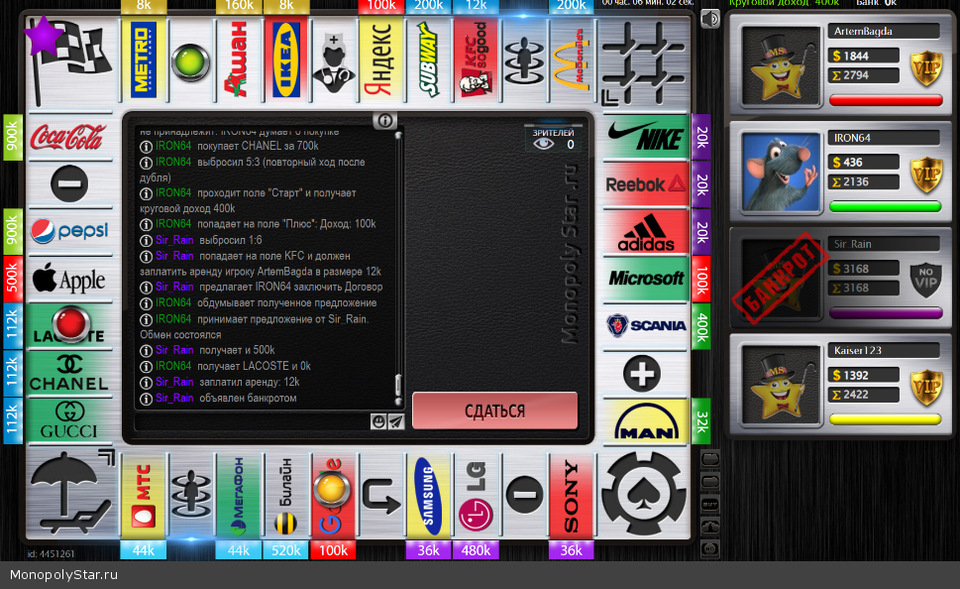The image size is (960, 589).
Task: Open the emoji picker in chat
Action: (x=378, y=421)
